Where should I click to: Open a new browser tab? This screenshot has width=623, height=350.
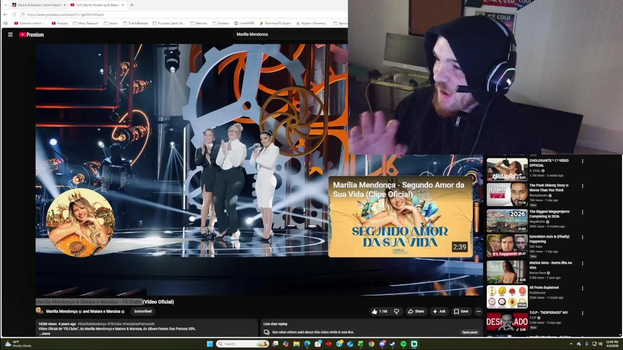click(x=131, y=5)
